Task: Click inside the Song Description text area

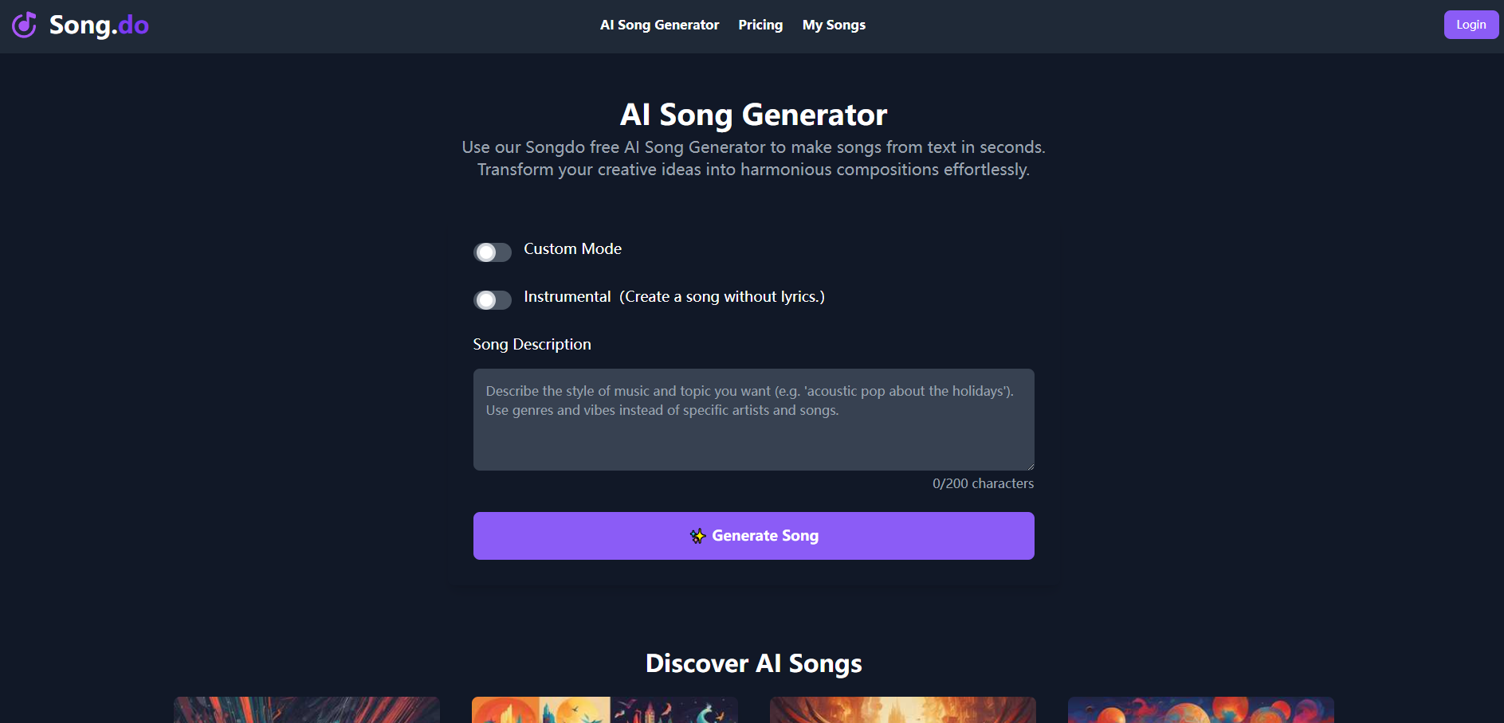Action: pyautogui.click(x=752, y=420)
